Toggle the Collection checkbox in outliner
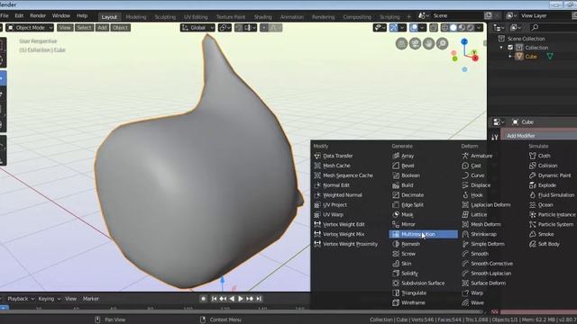The image size is (577, 324). [x=510, y=48]
